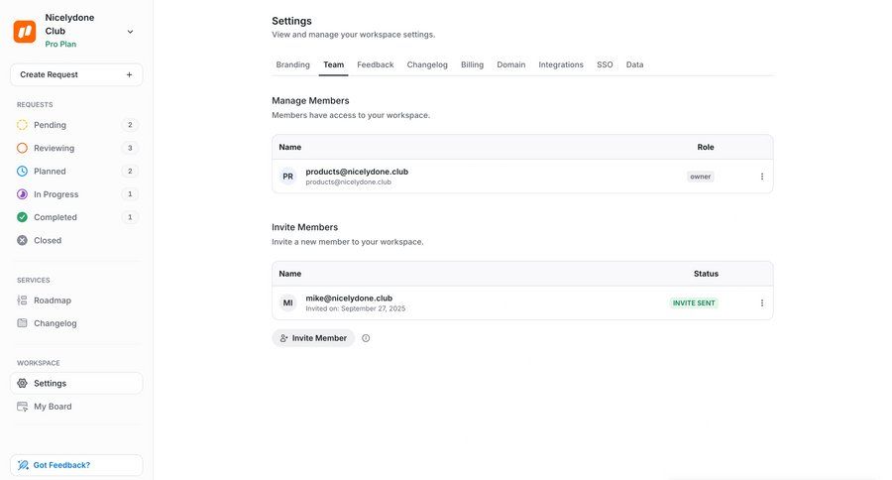Viewport: 892px width, 480px height.
Task: Open Pending requests in the sidebar
Action: (50, 125)
